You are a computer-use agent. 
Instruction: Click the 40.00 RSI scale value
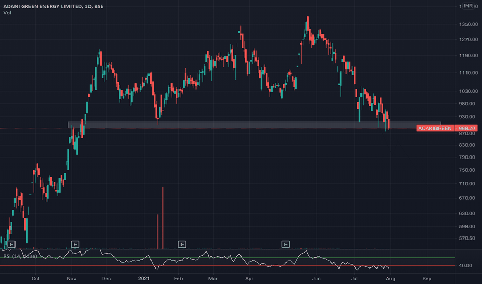[x=465, y=265]
